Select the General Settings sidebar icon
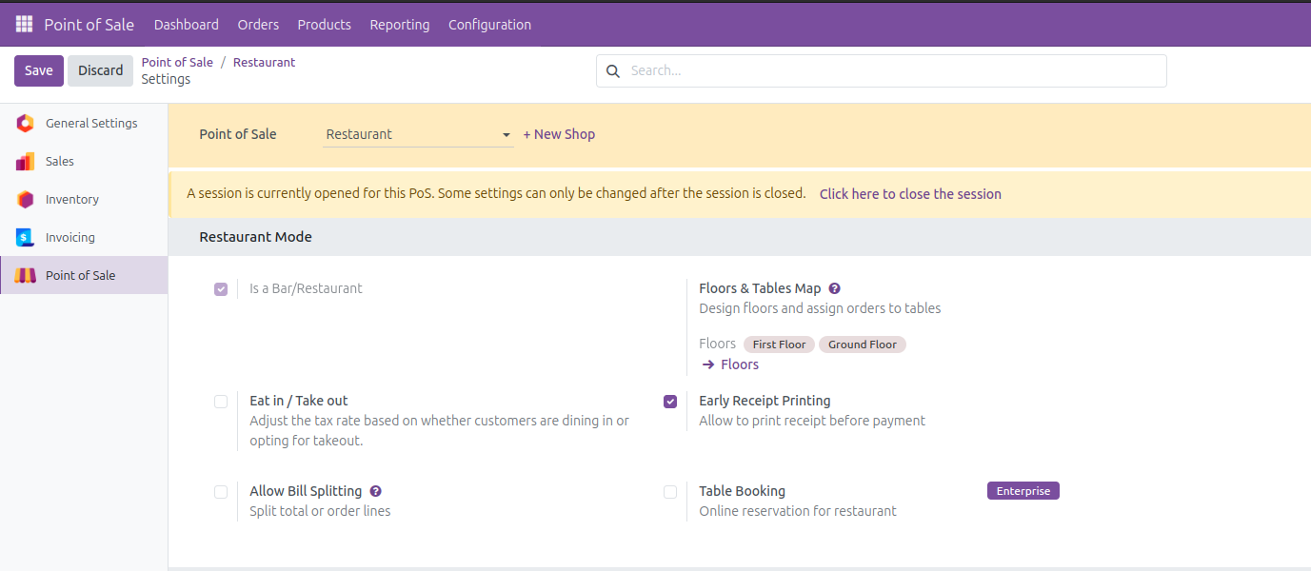The height and width of the screenshot is (571, 1311). [25, 123]
